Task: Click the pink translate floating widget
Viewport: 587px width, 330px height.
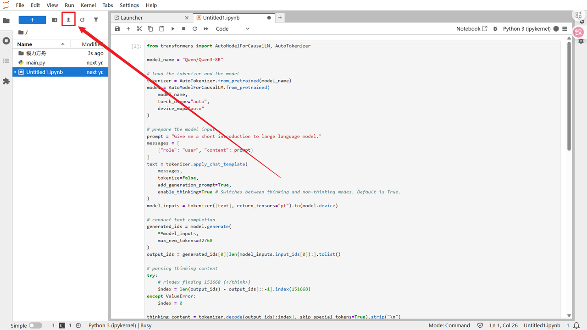Action: point(579,32)
